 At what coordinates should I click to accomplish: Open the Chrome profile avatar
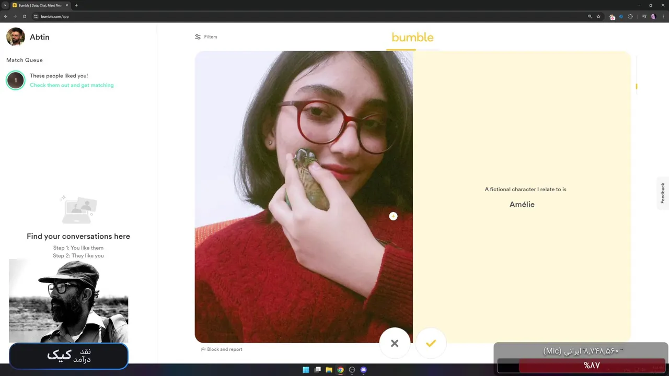tap(653, 16)
